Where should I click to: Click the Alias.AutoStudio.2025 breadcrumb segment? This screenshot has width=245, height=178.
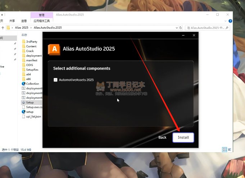[x=47, y=28]
